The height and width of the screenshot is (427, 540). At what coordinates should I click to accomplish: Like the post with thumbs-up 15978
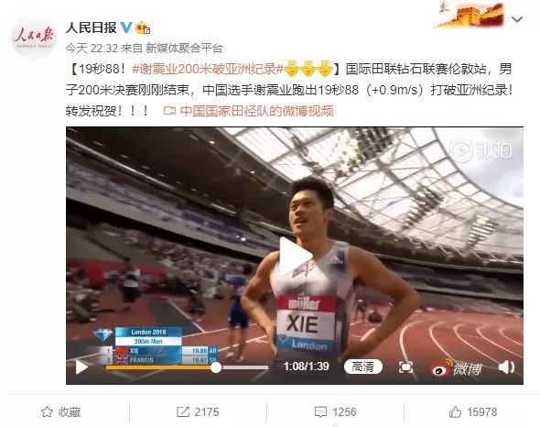point(473,411)
